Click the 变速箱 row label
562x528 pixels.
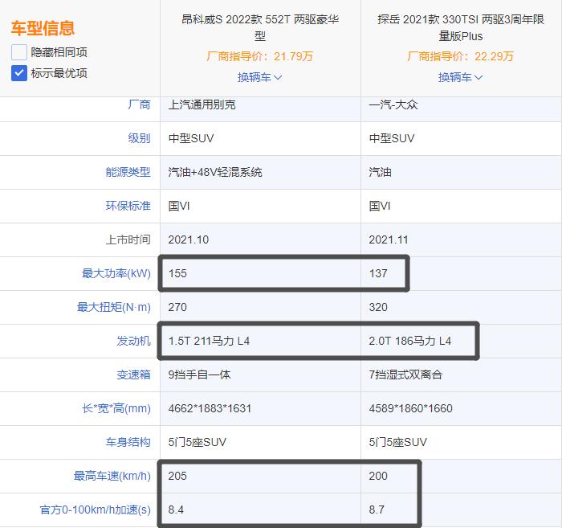pyautogui.click(x=134, y=375)
